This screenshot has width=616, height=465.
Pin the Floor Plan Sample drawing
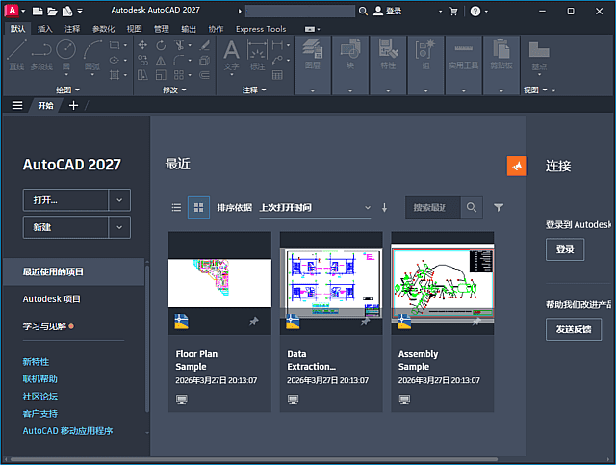253,323
